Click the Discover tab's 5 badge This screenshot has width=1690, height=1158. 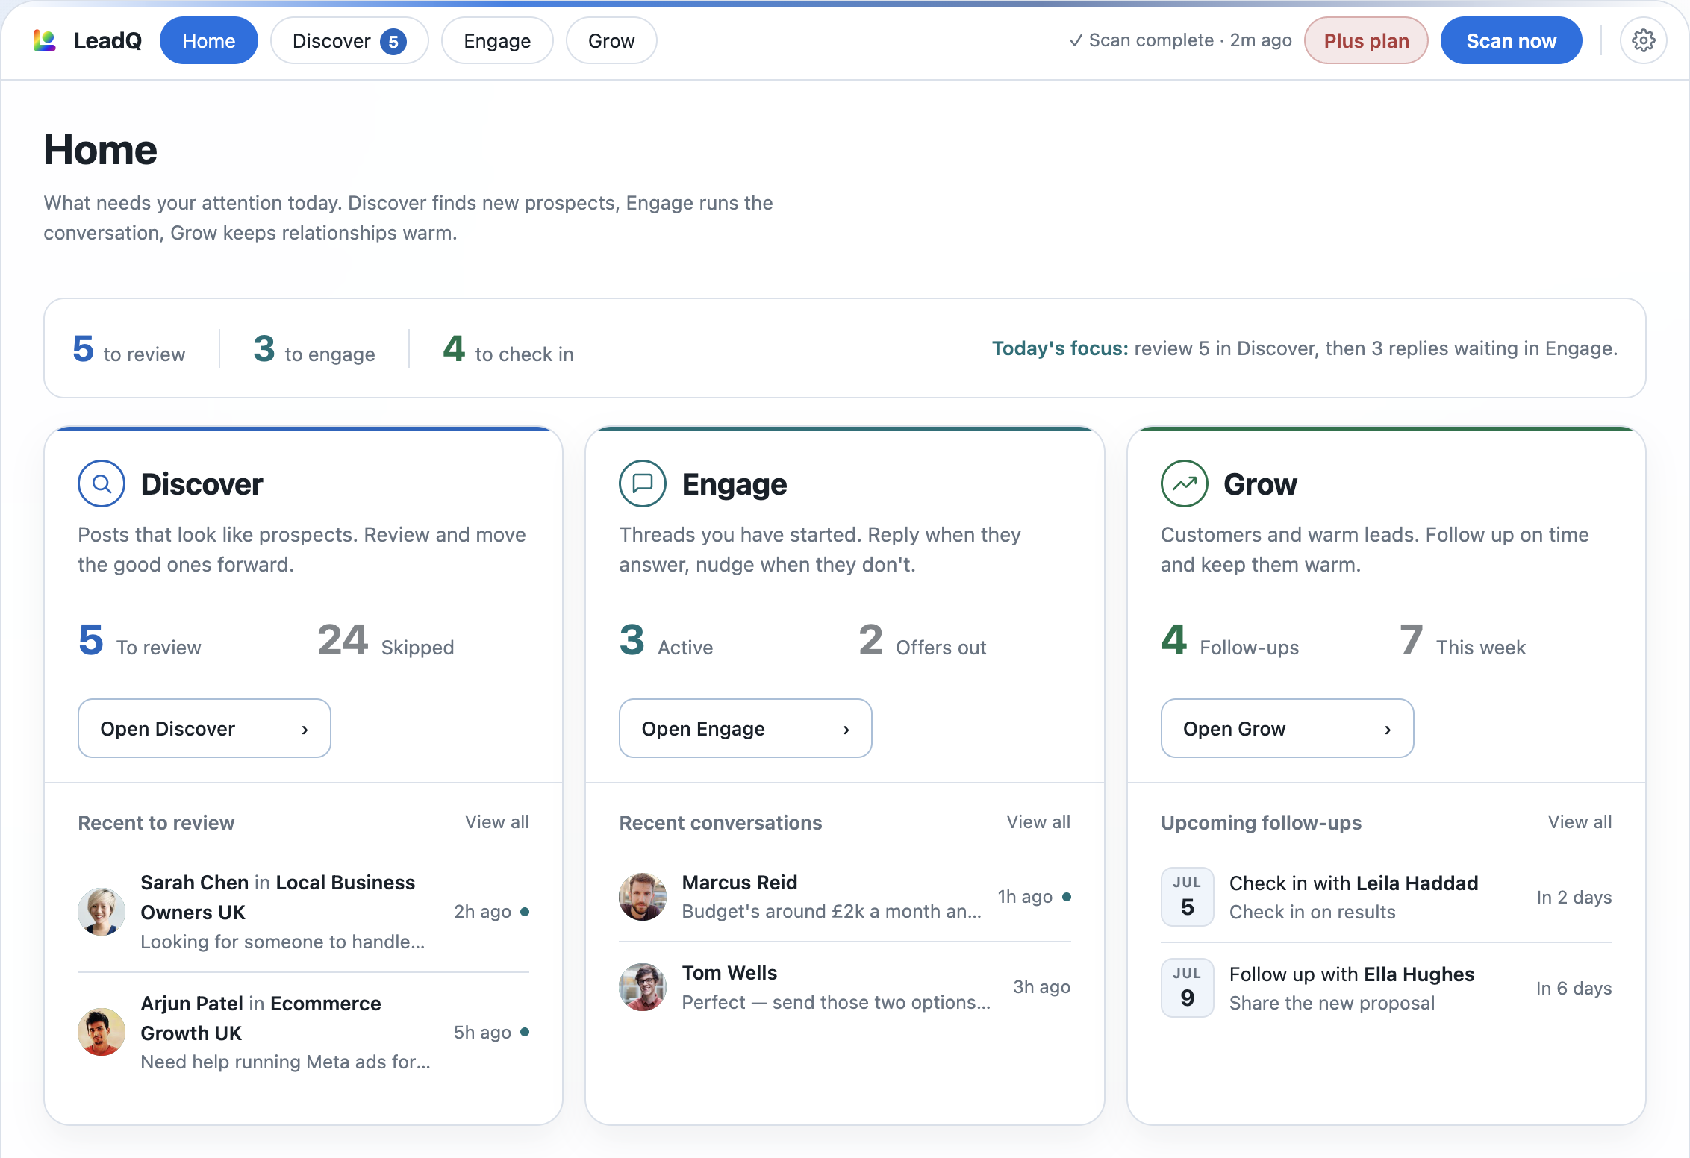[x=393, y=42]
